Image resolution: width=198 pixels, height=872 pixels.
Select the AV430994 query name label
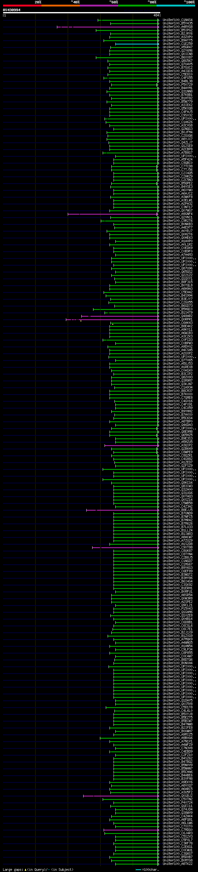tap(11, 10)
